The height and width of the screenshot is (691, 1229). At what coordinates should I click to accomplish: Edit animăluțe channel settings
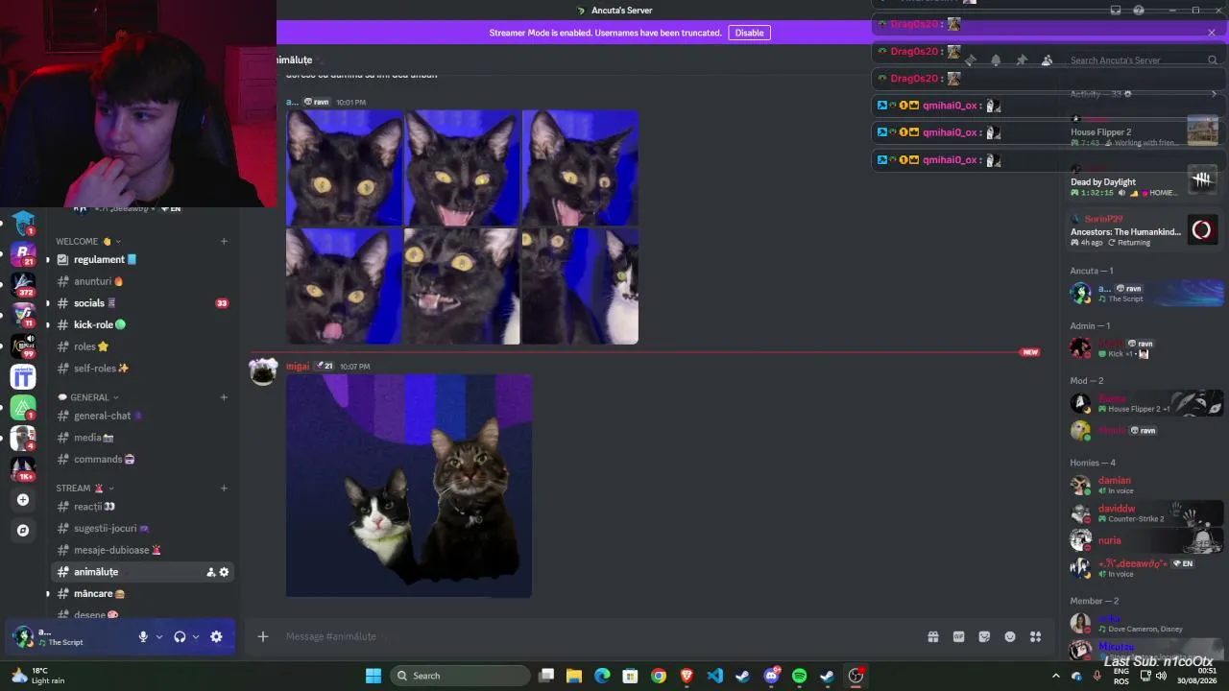tap(225, 572)
